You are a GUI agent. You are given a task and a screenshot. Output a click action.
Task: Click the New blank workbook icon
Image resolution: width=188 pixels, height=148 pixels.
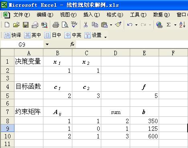(7, 25)
